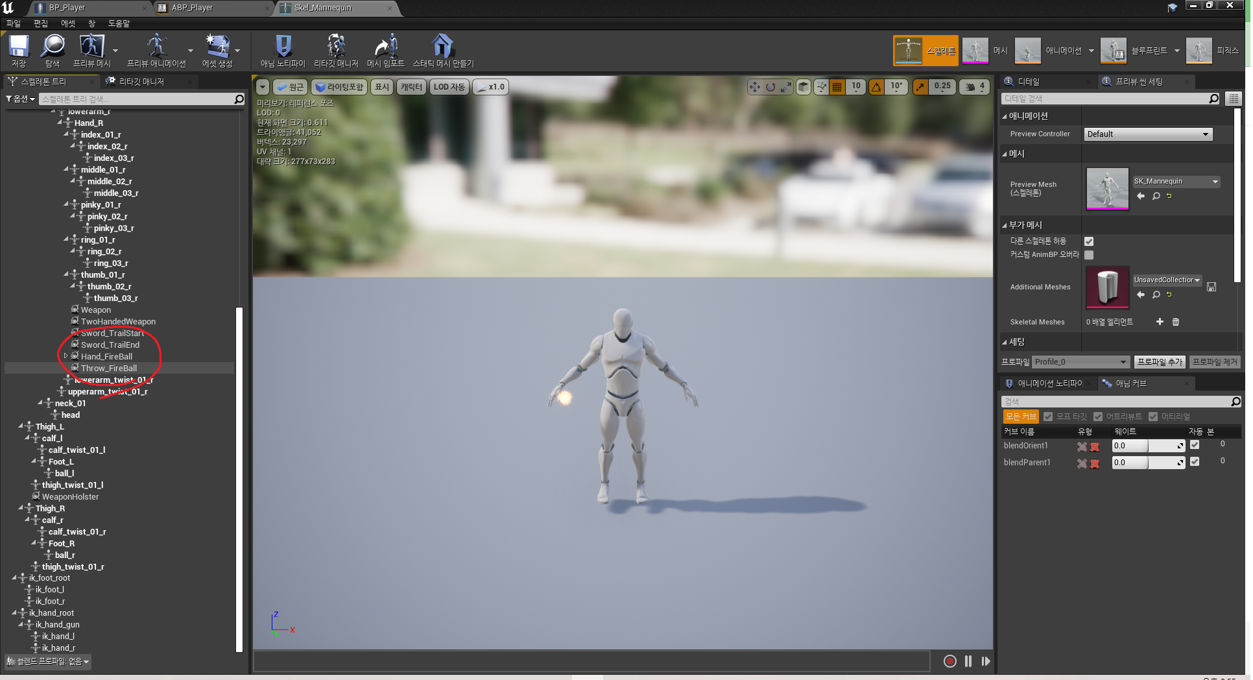The image size is (1253, 680).
Task: Toggle the 커스텀 AnimBP 오버라이드 checkbox
Action: pyautogui.click(x=1089, y=255)
